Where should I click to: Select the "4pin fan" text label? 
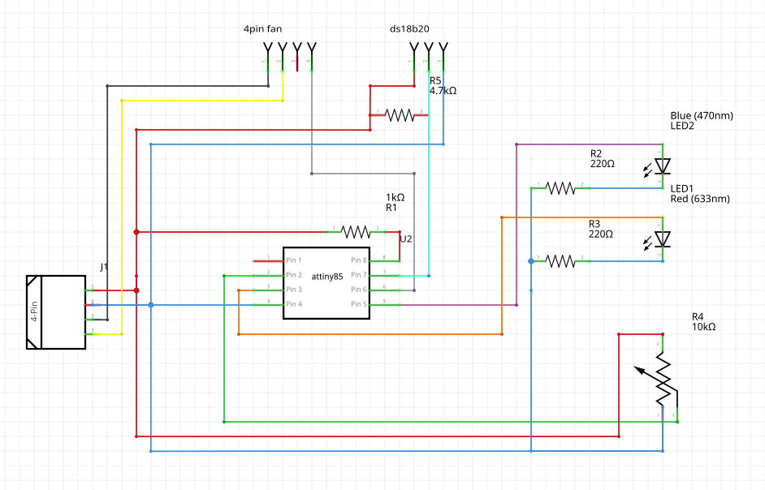coord(262,29)
